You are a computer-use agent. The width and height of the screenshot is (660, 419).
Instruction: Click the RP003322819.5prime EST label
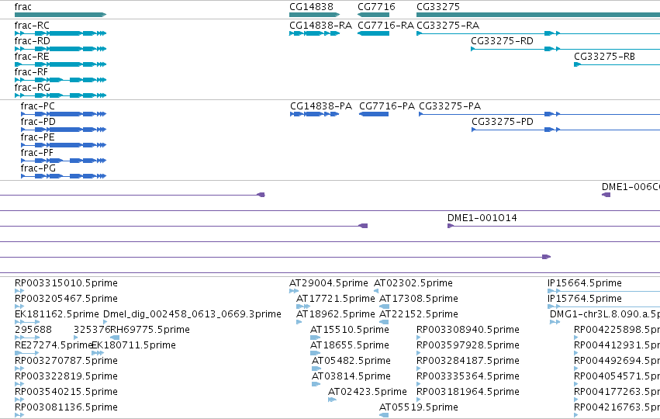[66, 376]
